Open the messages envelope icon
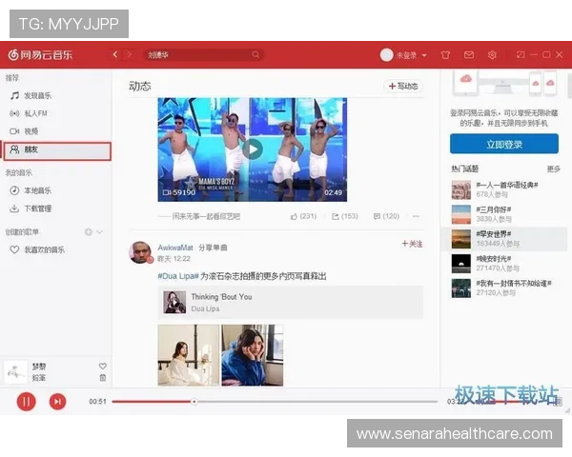The image size is (572, 457). [x=469, y=55]
